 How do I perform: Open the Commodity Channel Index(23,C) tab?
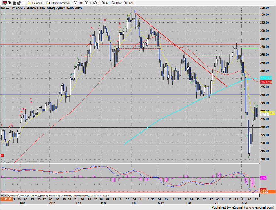(77, 196)
